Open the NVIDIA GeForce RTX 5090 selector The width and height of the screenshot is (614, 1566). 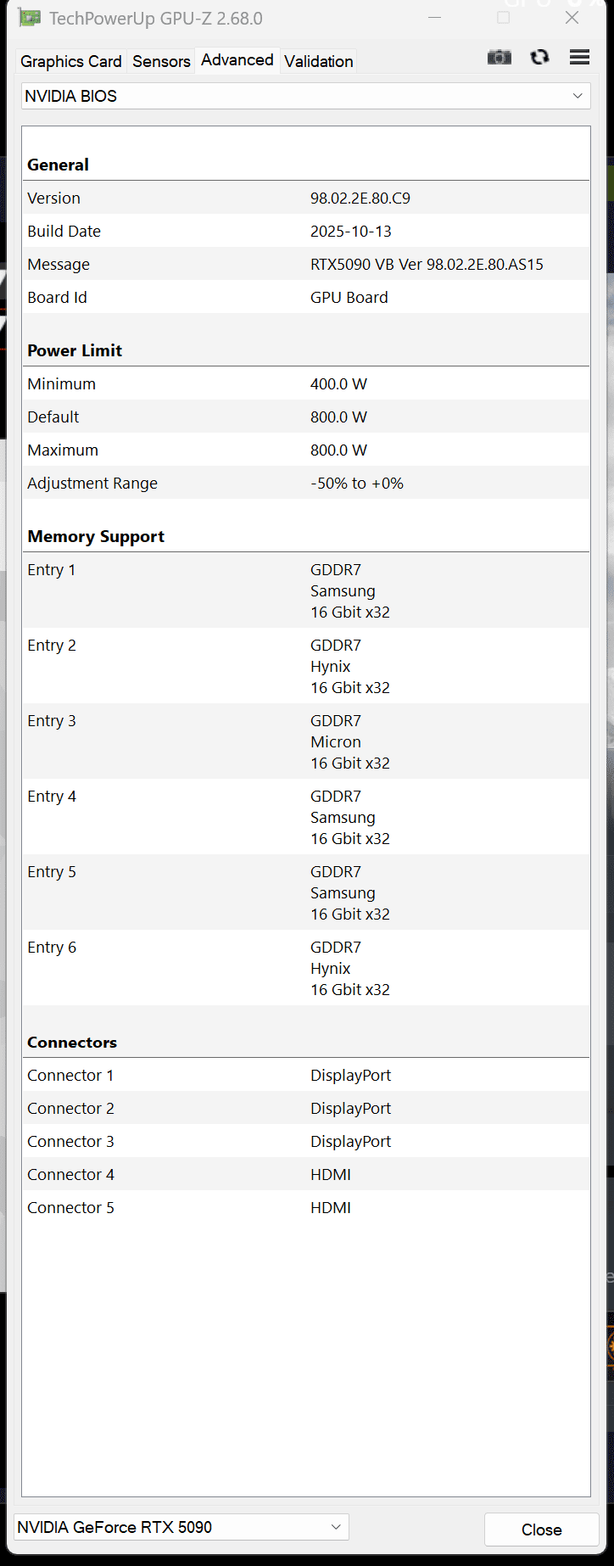181,1527
